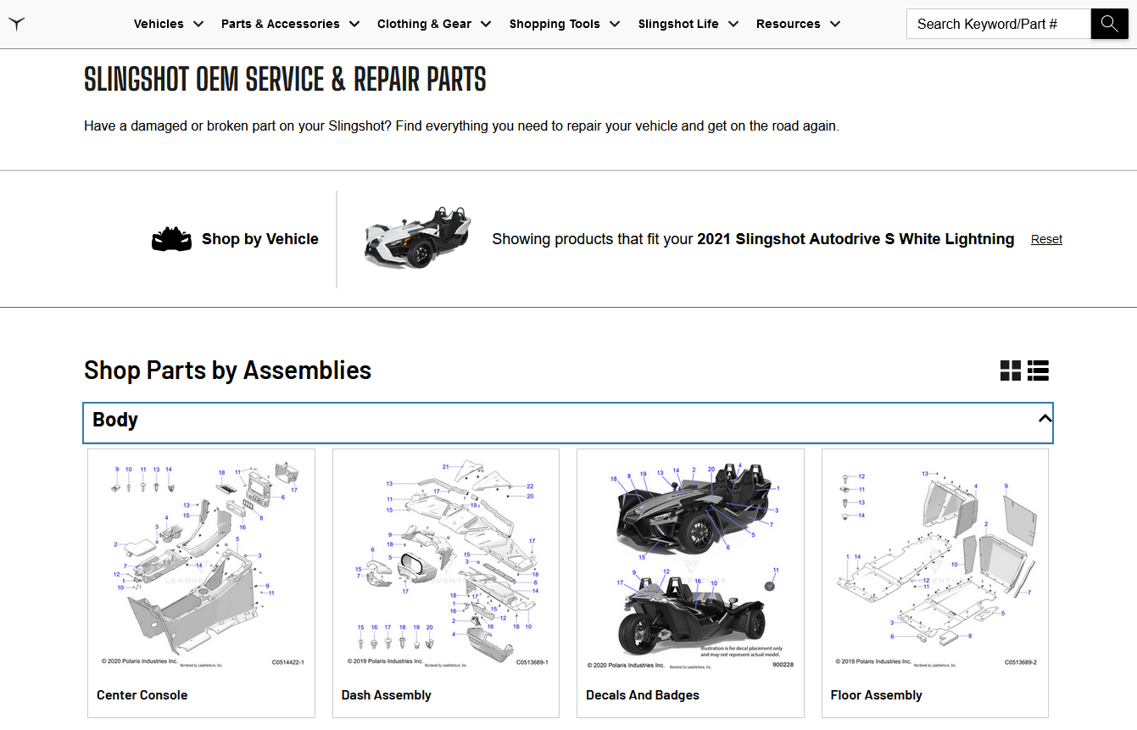
Task: Expand the Resources menu
Action: (798, 24)
